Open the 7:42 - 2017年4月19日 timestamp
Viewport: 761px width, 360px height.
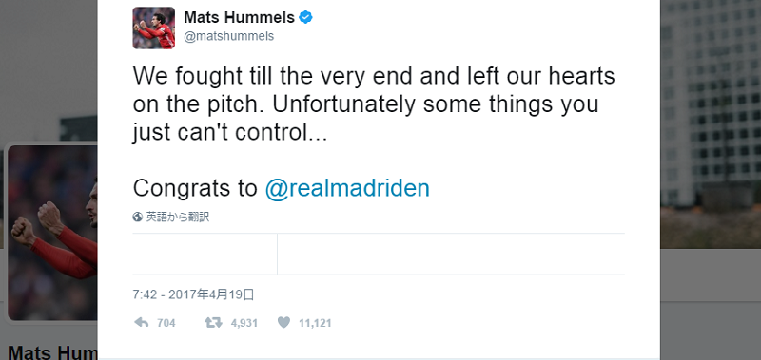(x=194, y=294)
